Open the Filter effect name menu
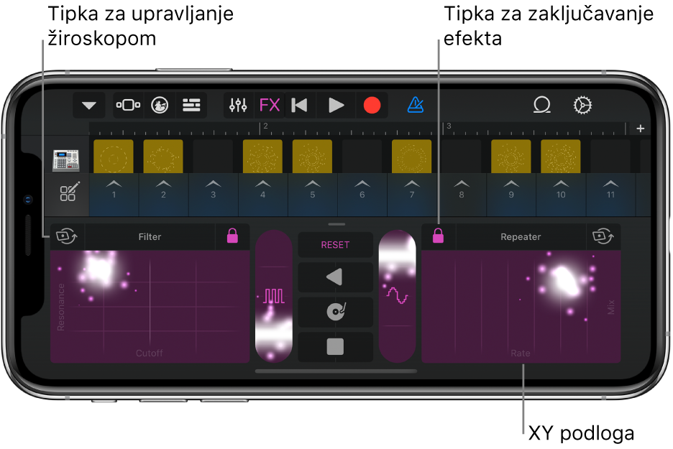The width and height of the screenshot is (673, 449). point(150,237)
